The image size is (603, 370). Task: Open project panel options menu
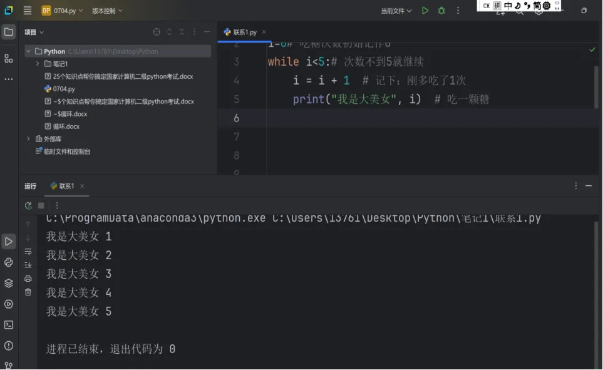[x=194, y=32]
